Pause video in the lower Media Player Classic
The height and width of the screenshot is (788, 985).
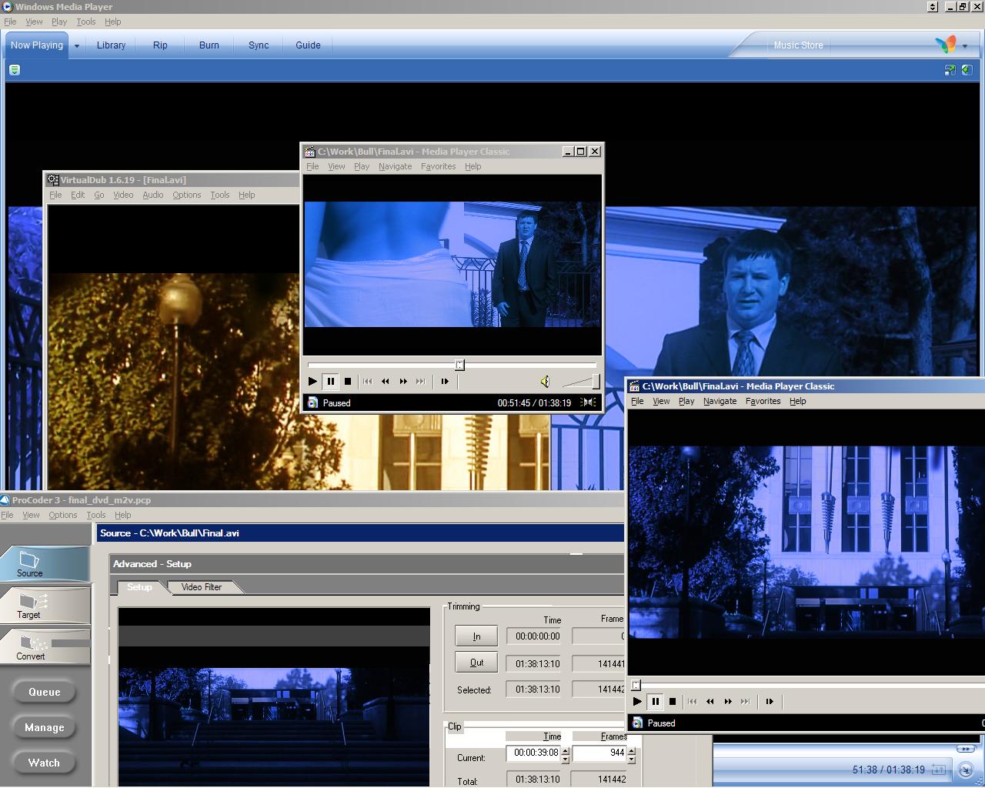(655, 701)
